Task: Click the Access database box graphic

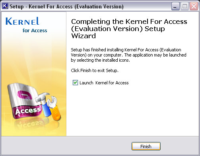Action: click(25, 101)
